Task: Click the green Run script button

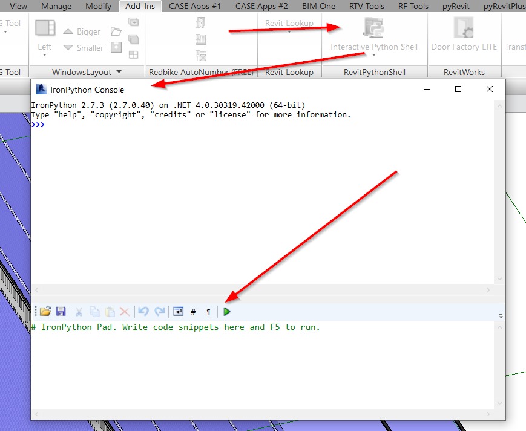Action: [227, 312]
